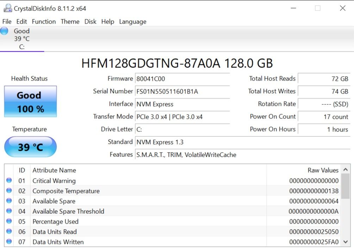Image resolution: width=354 pixels, height=251 pixels.
Task: Click the blue dot beside Available Spare Threshold
Action: pyautogui.click(x=8, y=211)
